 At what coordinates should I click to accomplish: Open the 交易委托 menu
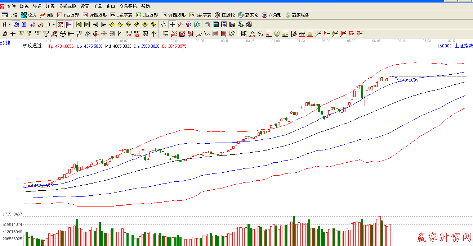(x=128, y=6)
